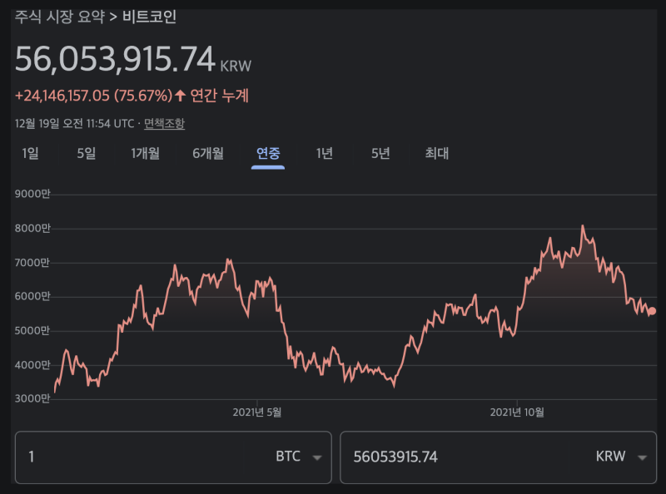Click the 5000만 y-axis label
666x494 pixels.
32,331
